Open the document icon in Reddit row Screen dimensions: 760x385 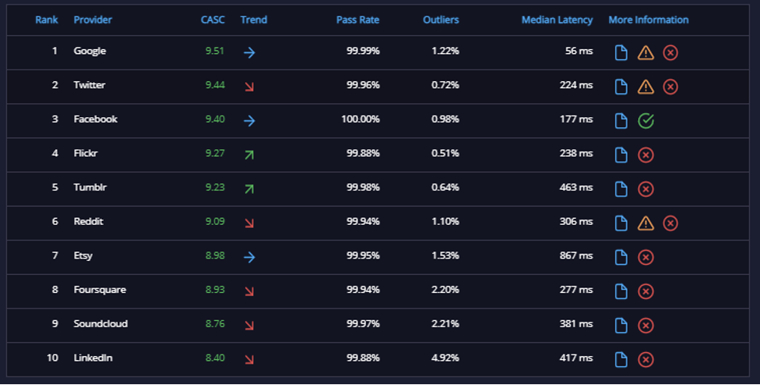coord(621,223)
